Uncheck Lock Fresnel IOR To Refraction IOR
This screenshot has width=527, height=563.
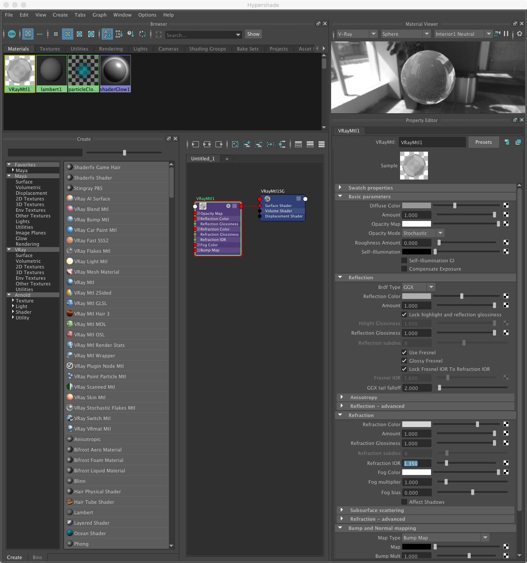pos(404,369)
